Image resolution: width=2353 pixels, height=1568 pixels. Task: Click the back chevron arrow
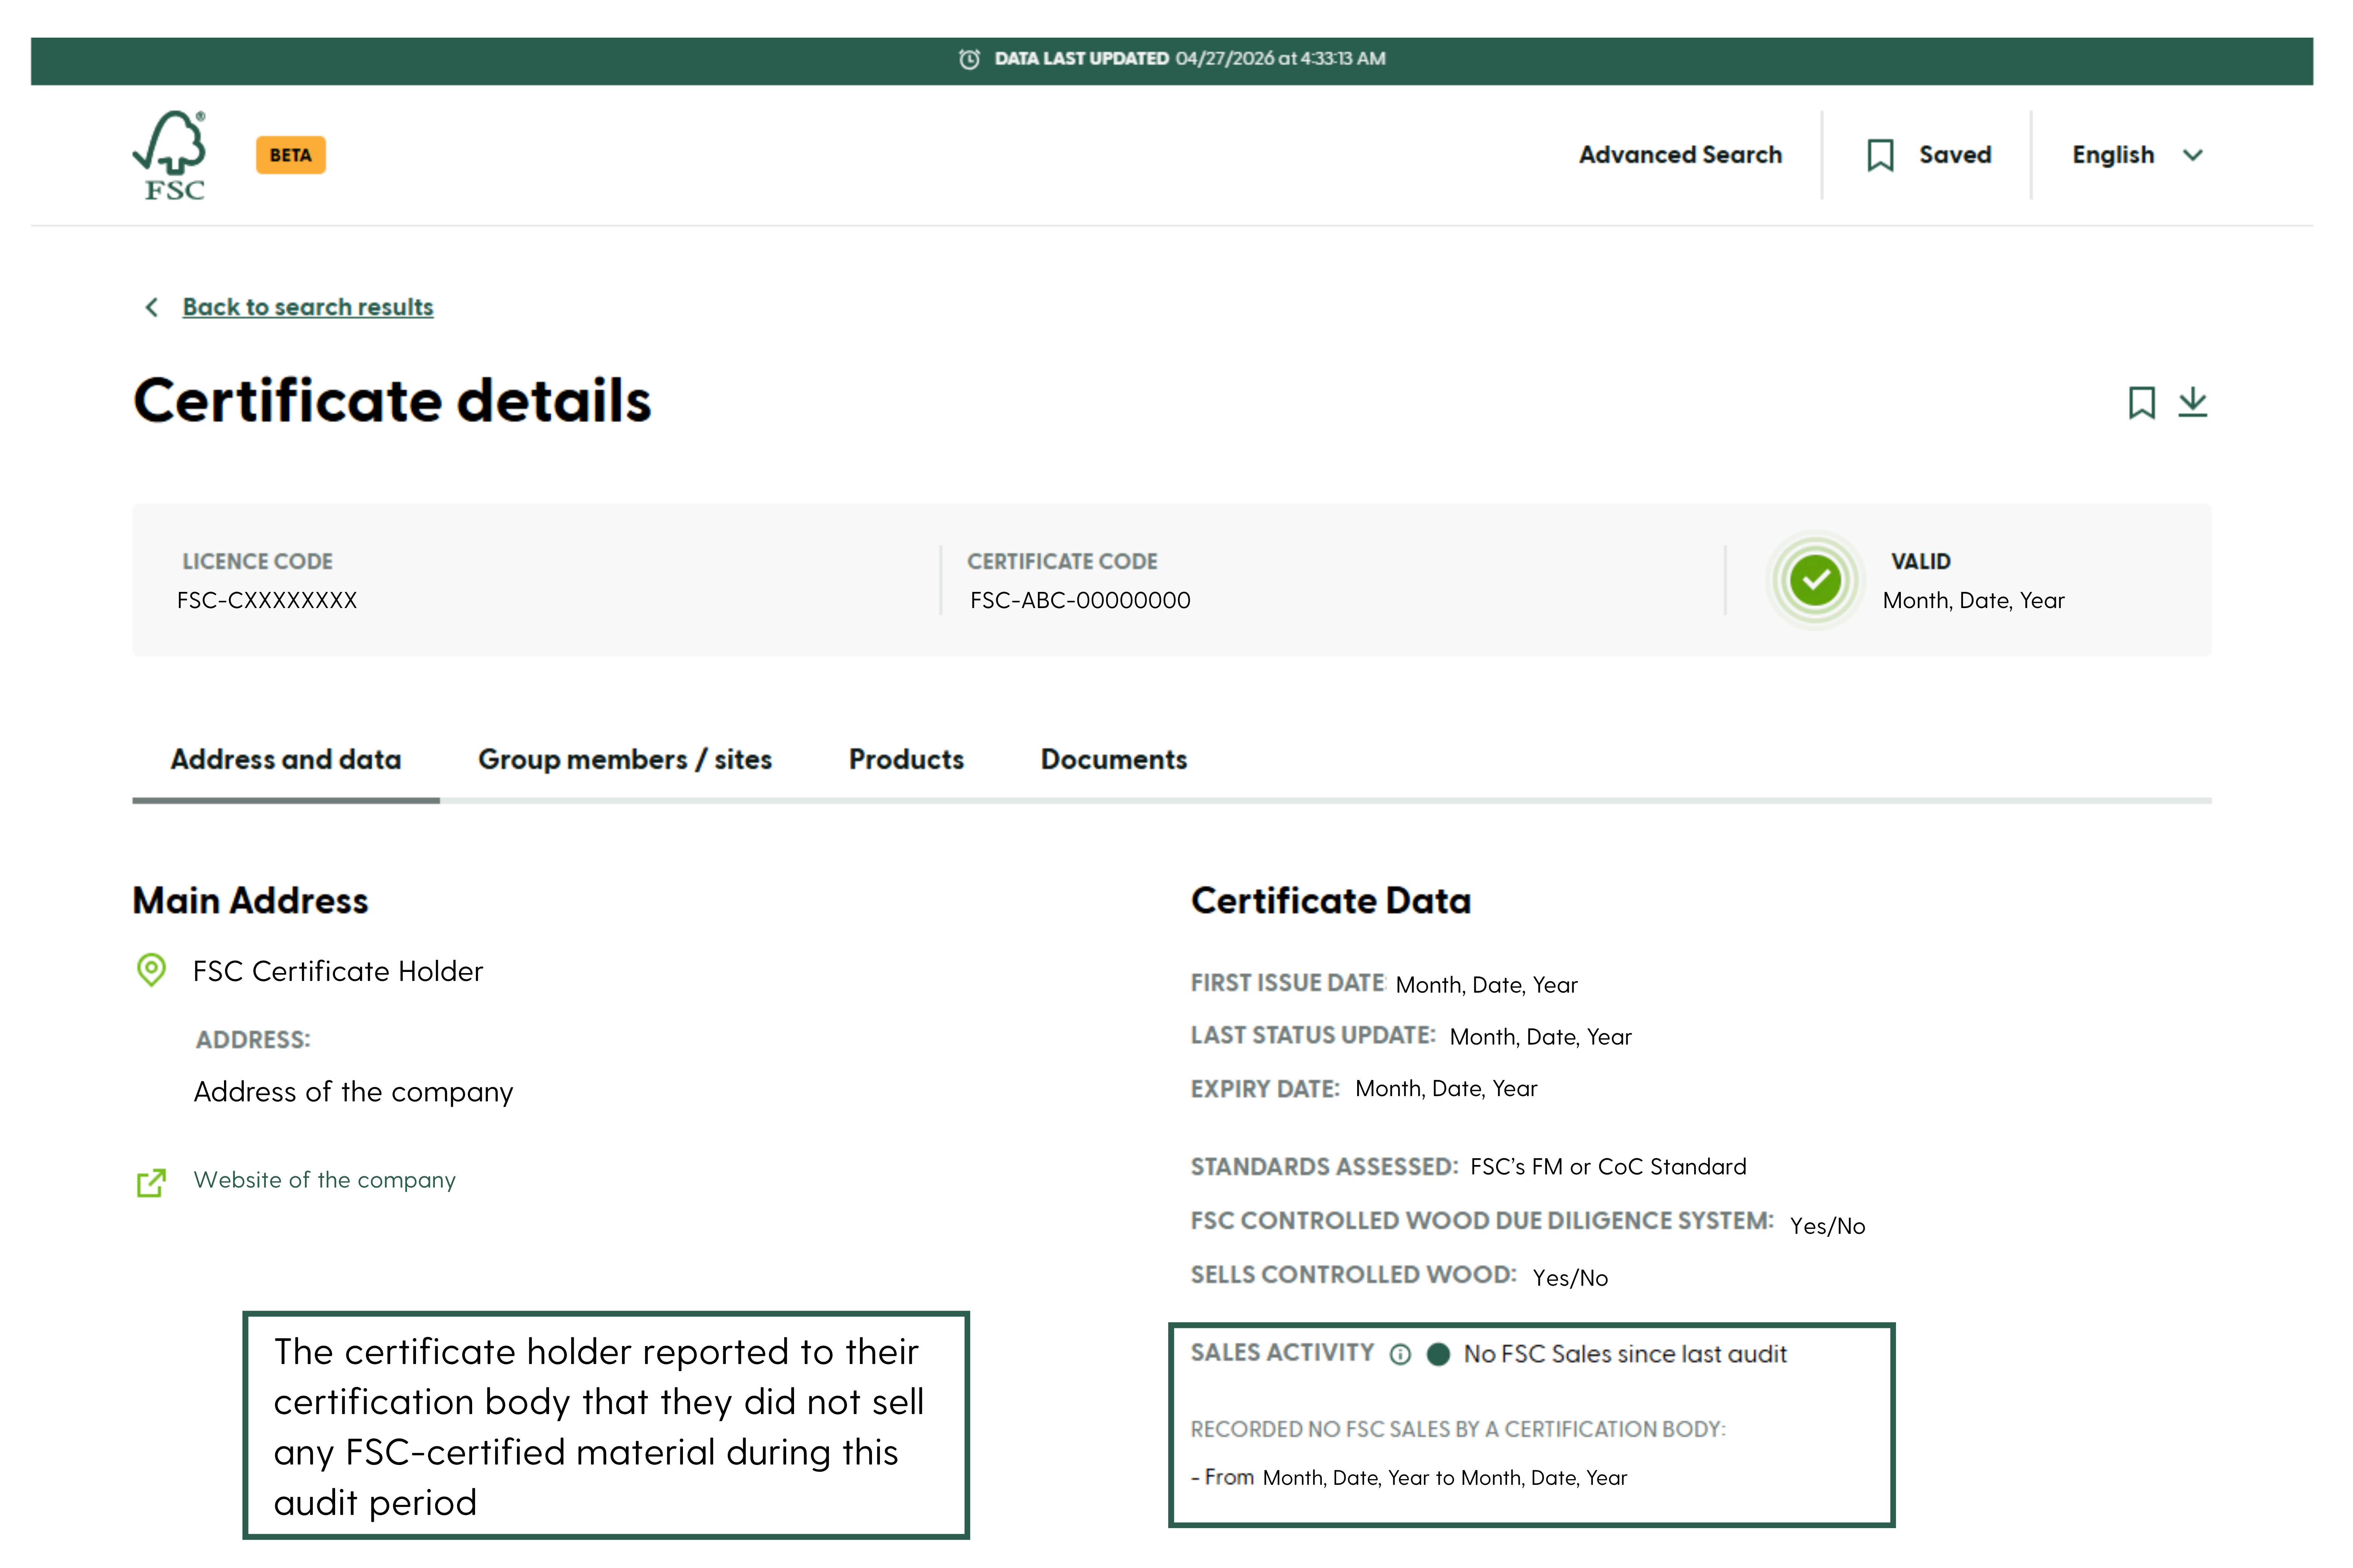coord(152,307)
